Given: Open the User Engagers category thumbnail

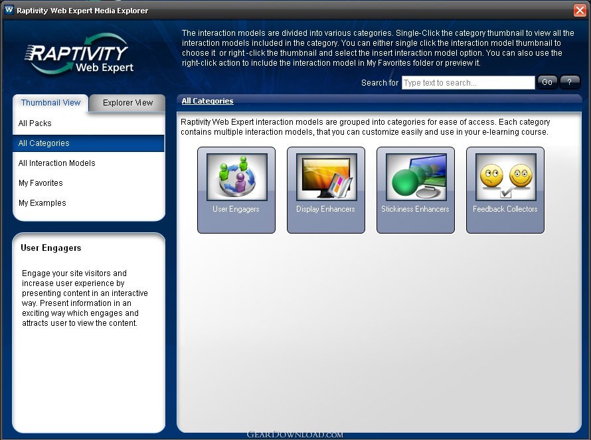Looking at the screenshot, I should click(236, 190).
